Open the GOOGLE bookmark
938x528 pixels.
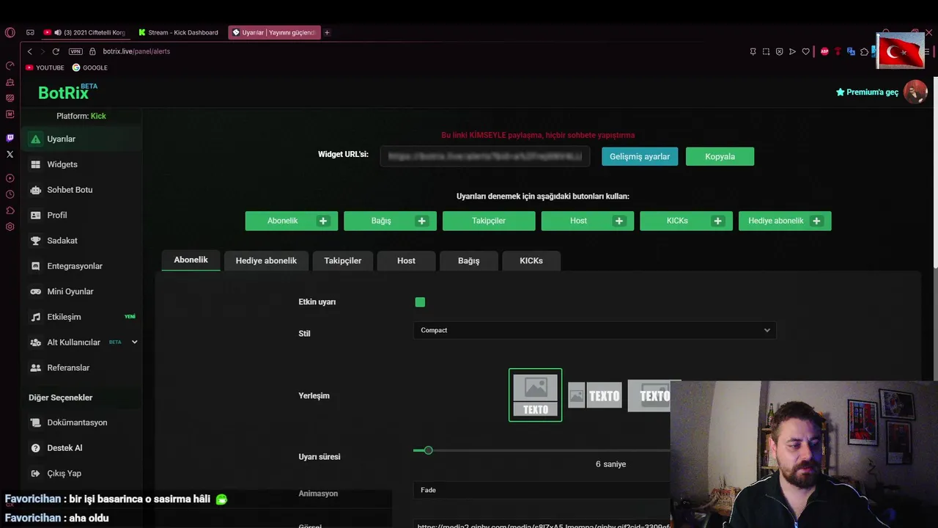pyautogui.click(x=90, y=67)
